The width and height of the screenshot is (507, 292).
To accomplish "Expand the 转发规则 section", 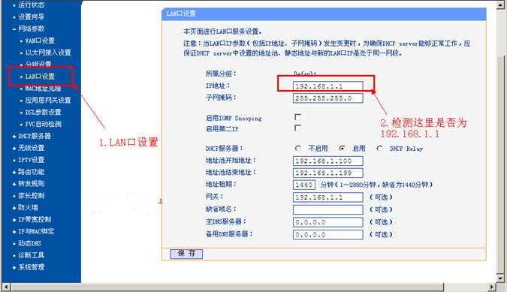I will [x=31, y=184].
